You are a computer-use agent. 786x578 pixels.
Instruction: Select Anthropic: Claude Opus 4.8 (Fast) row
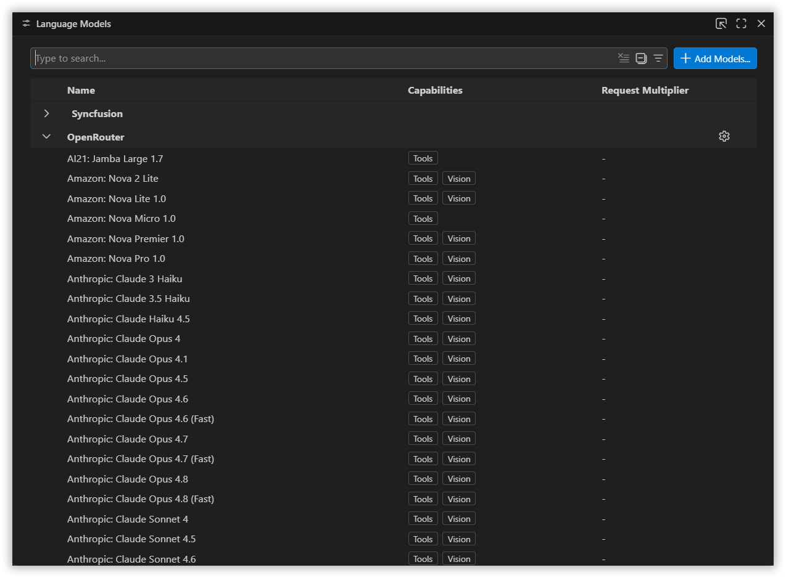[x=394, y=499]
